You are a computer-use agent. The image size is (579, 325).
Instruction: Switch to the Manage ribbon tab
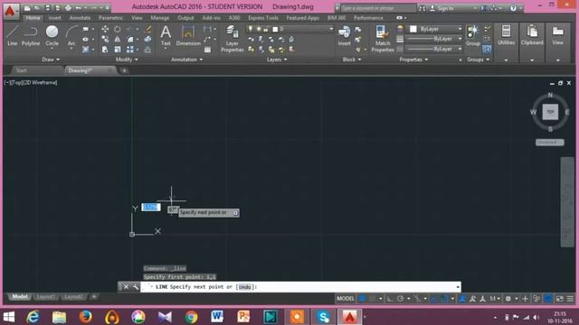160,18
